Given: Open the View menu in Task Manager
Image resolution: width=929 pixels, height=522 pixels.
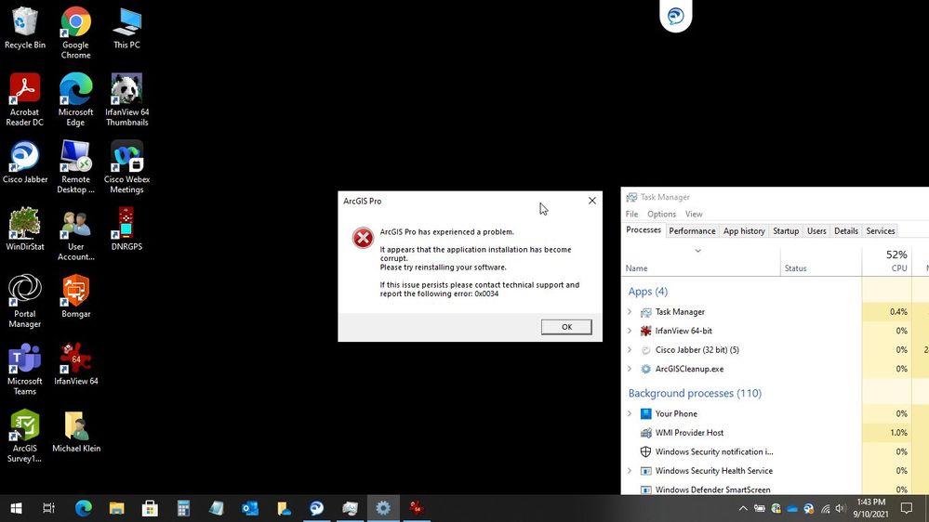Looking at the screenshot, I should click(694, 215).
